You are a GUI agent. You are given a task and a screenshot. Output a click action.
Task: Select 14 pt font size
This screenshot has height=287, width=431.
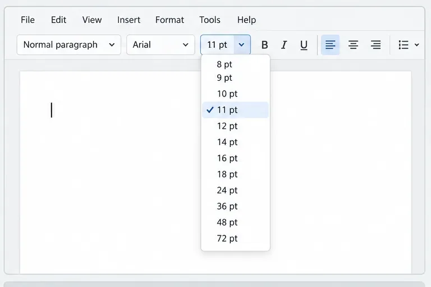(x=235, y=142)
